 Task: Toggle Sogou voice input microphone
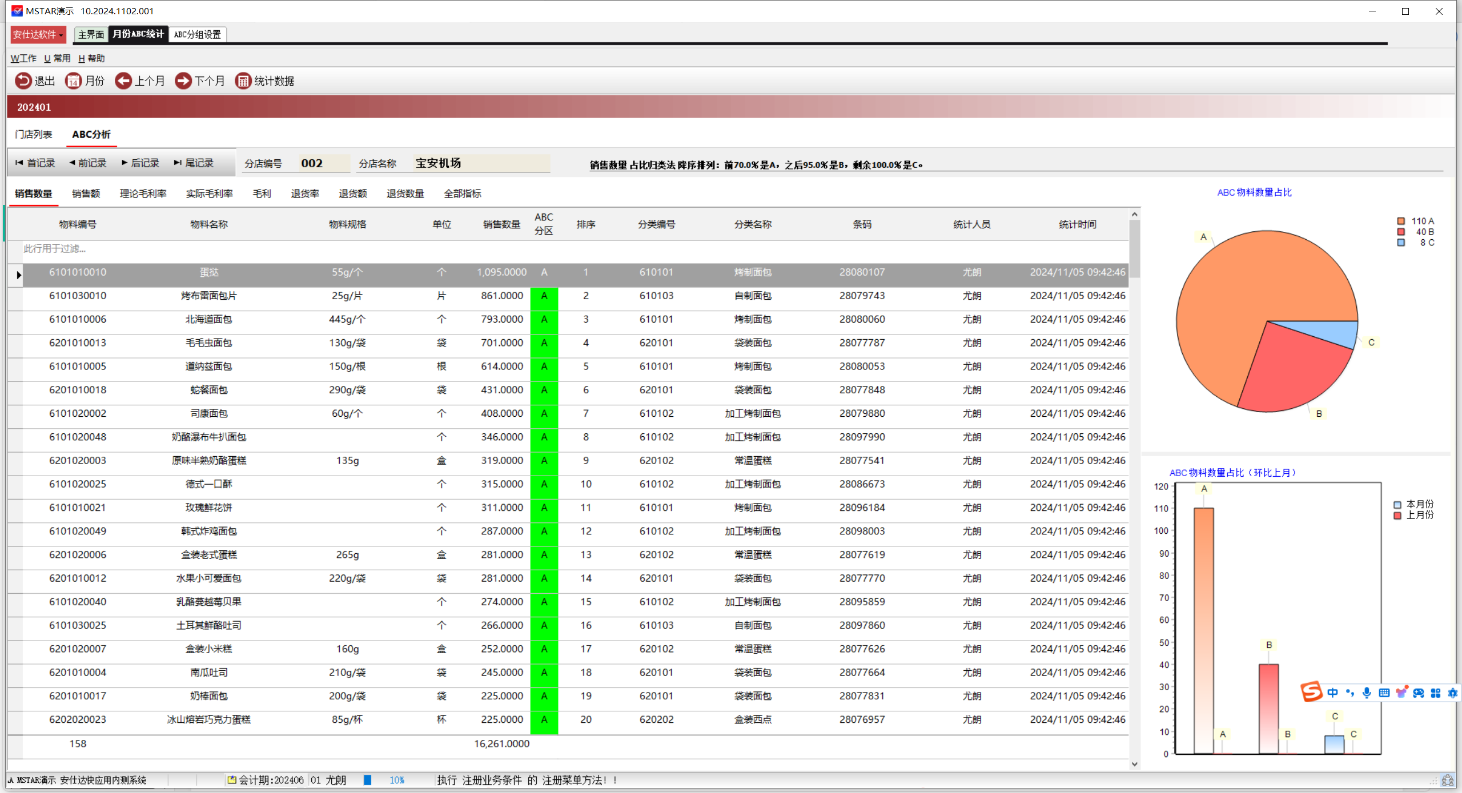pyautogui.click(x=1367, y=693)
